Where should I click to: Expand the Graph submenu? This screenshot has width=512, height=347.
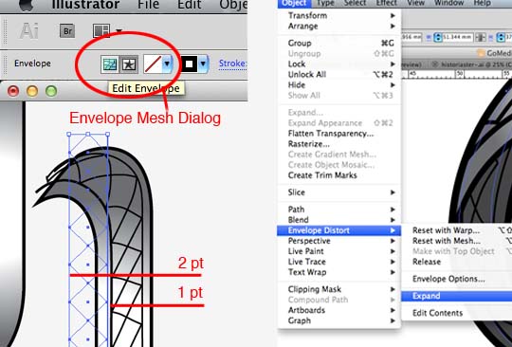pyautogui.click(x=339, y=320)
